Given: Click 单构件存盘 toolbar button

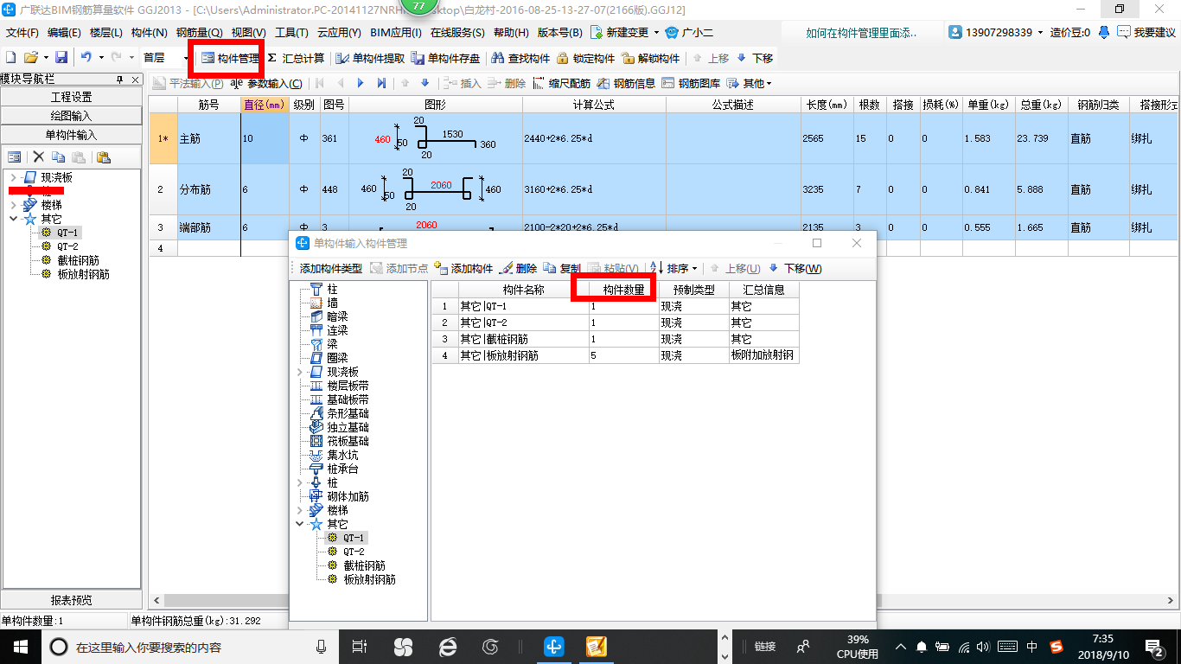Looking at the screenshot, I should click(445, 58).
